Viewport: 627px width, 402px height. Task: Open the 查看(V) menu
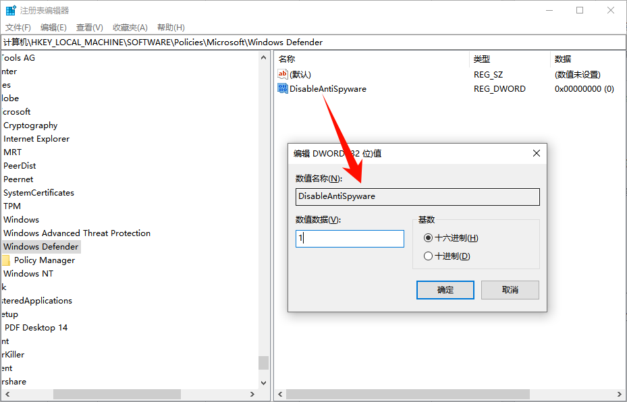[x=90, y=28]
